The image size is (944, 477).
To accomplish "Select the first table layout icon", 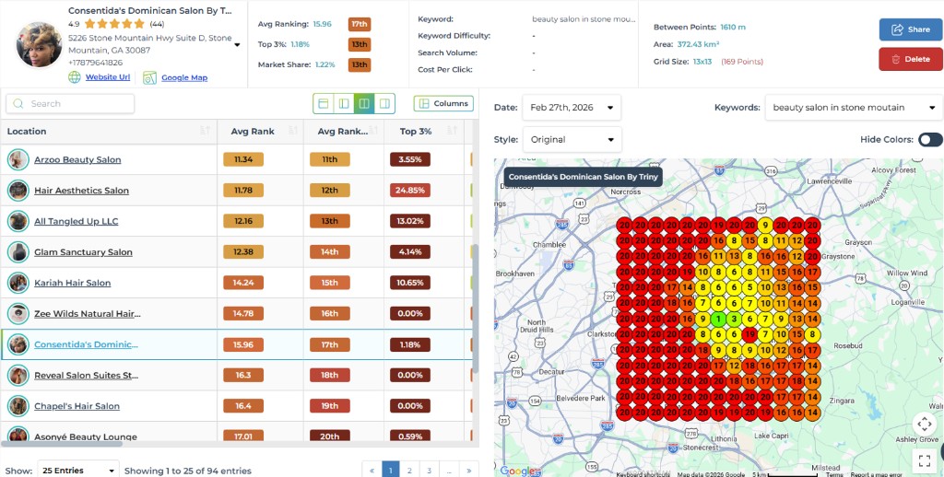I will [x=323, y=103].
